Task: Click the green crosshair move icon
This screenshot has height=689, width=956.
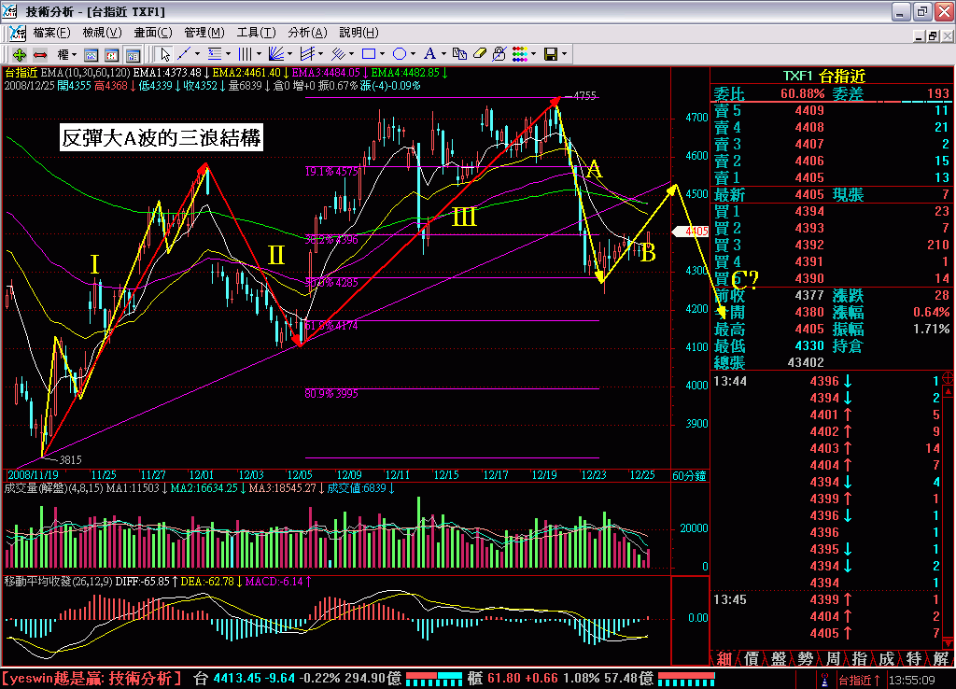Action: 19,55
